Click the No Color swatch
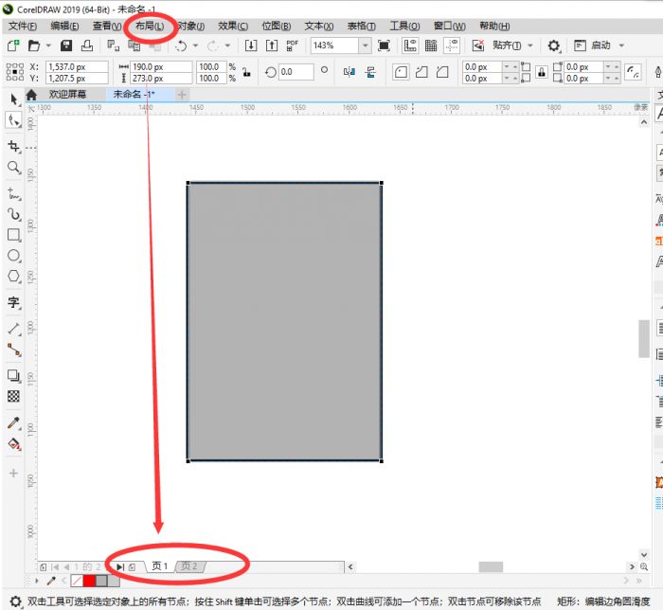 coord(77,581)
